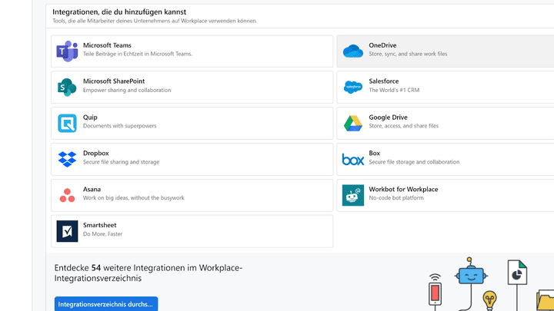Click the Box logo

coord(353,160)
